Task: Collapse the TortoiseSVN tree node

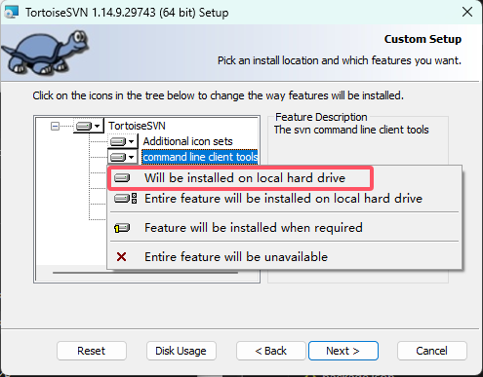Action: 55,126
